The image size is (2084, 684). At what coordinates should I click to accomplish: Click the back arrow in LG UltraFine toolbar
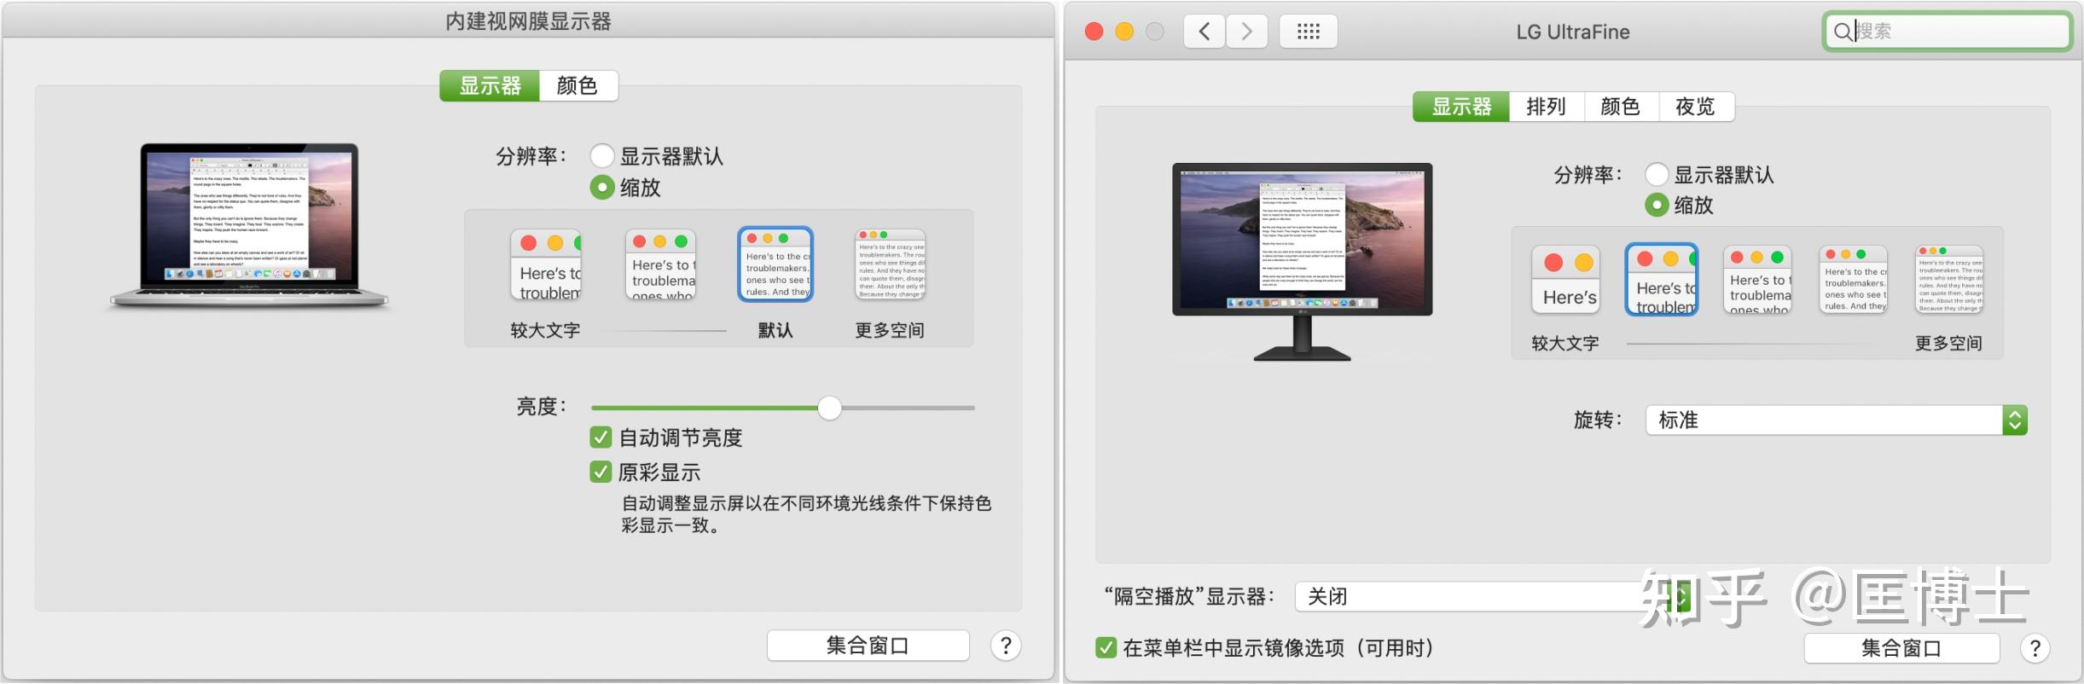[1205, 32]
